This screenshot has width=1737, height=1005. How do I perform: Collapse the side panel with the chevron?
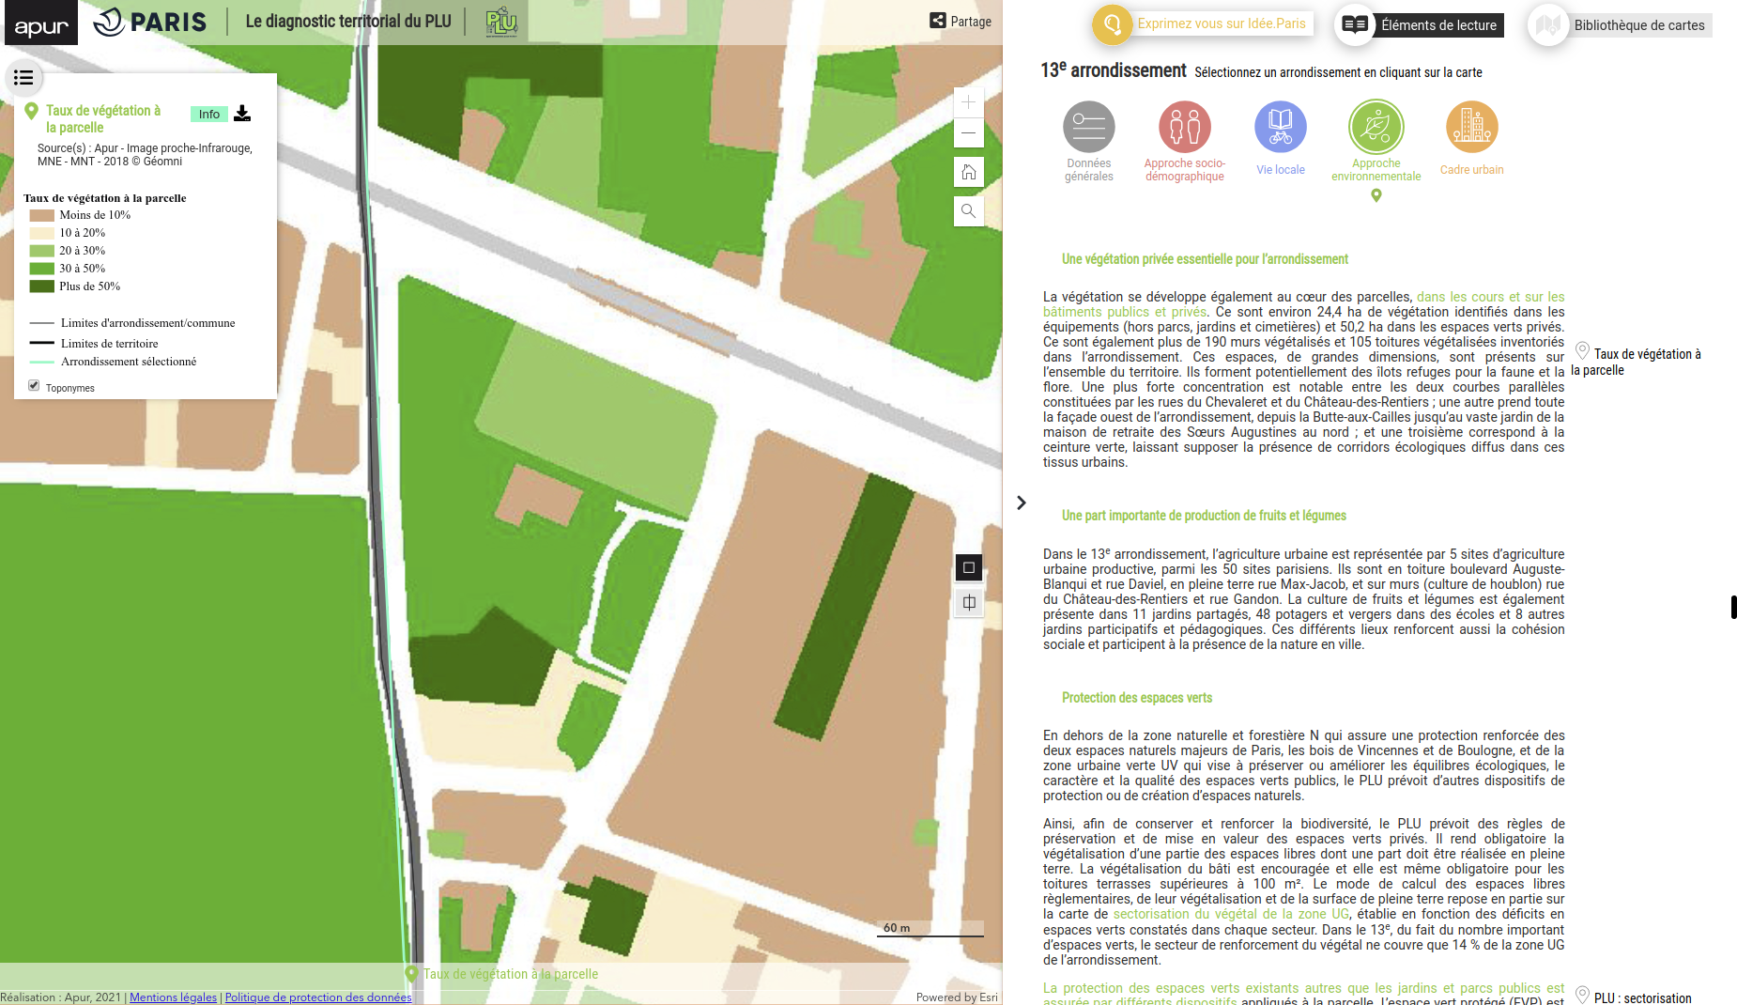pyautogui.click(x=1022, y=503)
